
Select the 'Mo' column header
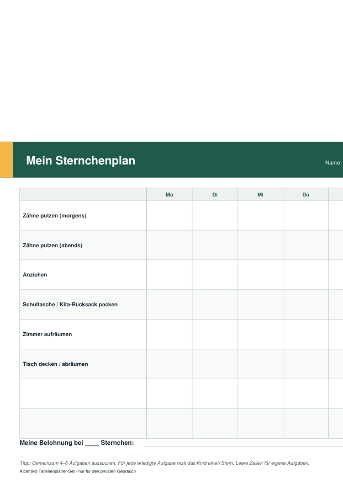point(170,194)
